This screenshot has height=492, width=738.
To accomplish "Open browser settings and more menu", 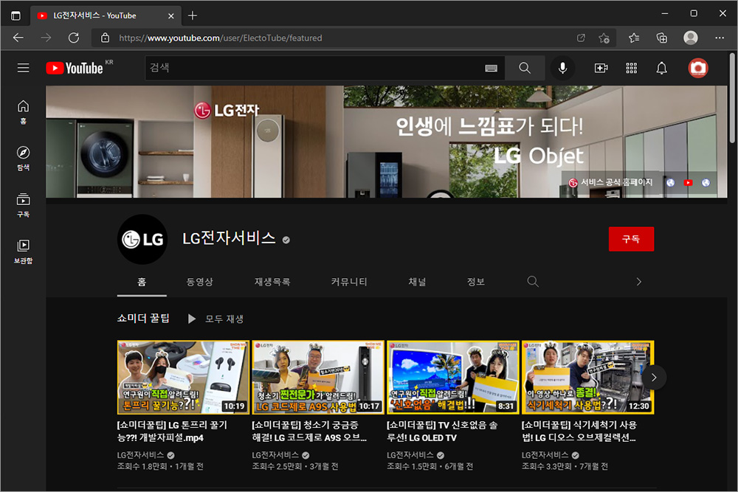I will 720,38.
